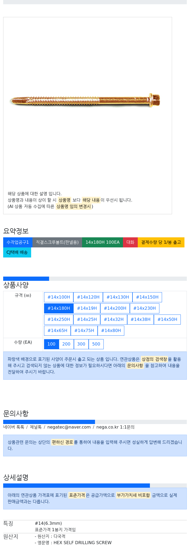This screenshot has height=546, width=190.
Task: Click the CJ택배 배송 shipping tag
Action: 17,252
